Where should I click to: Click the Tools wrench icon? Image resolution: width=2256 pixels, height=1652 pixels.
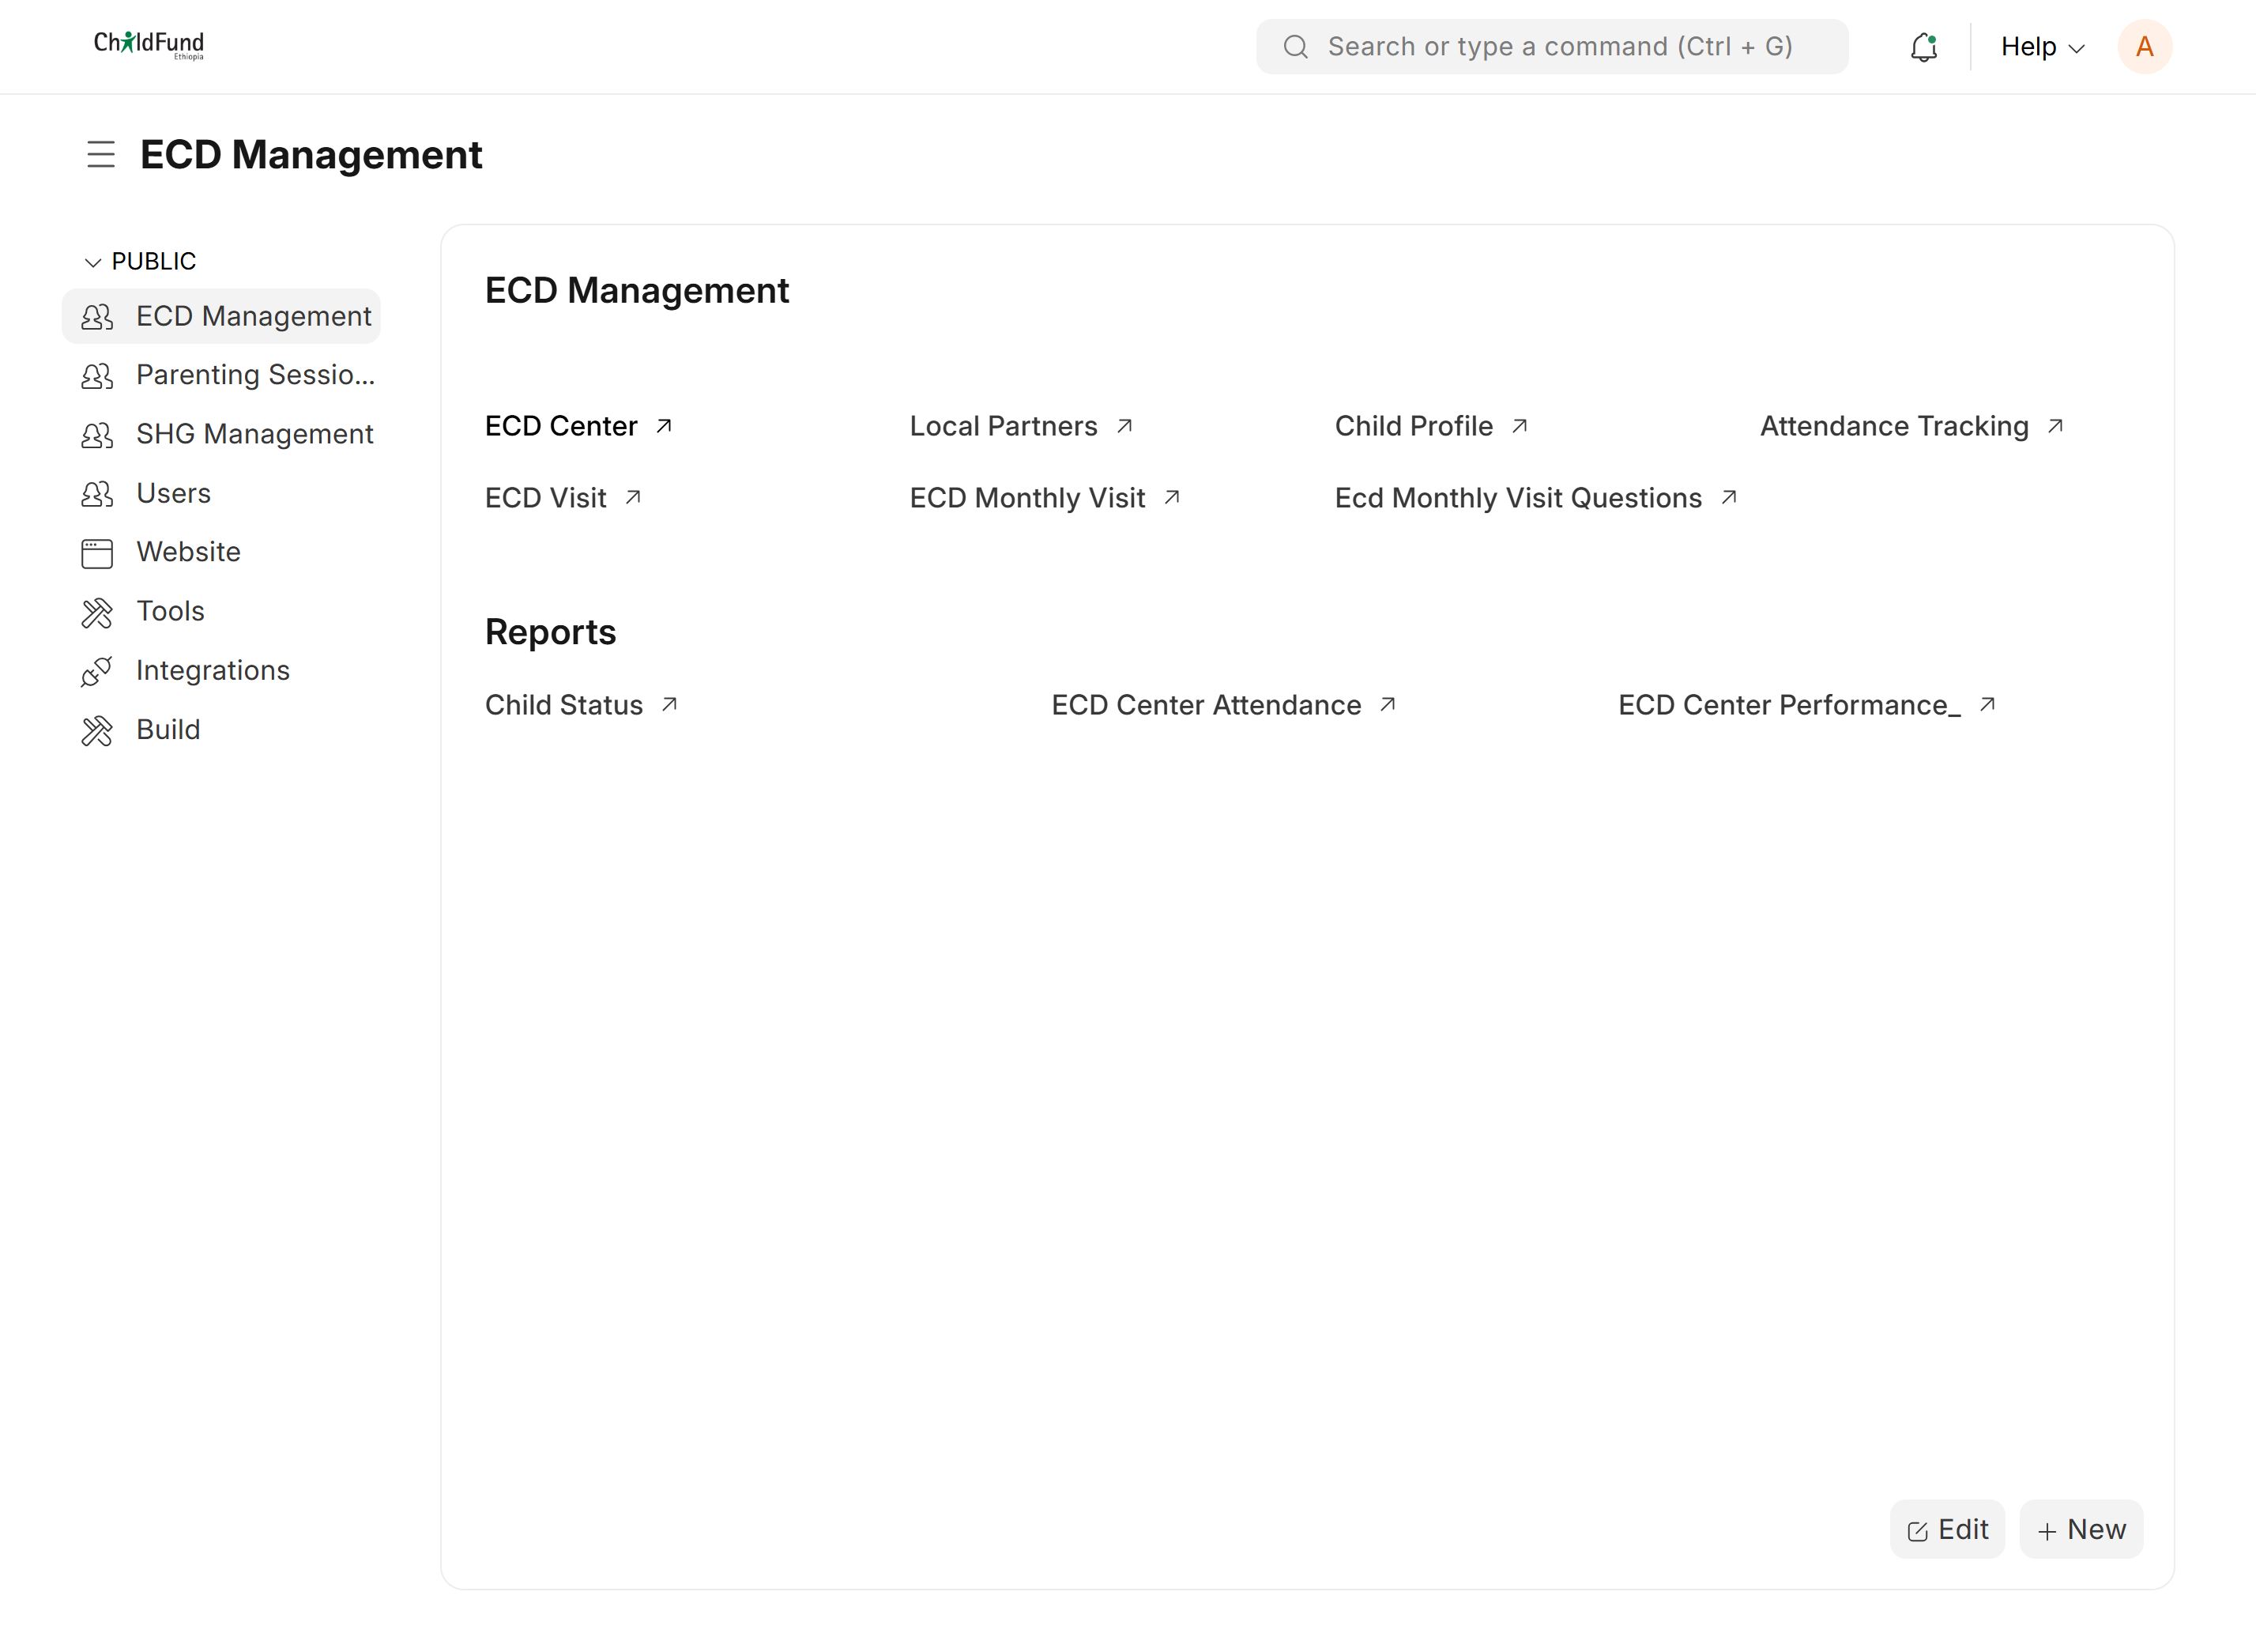pos(97,612)
